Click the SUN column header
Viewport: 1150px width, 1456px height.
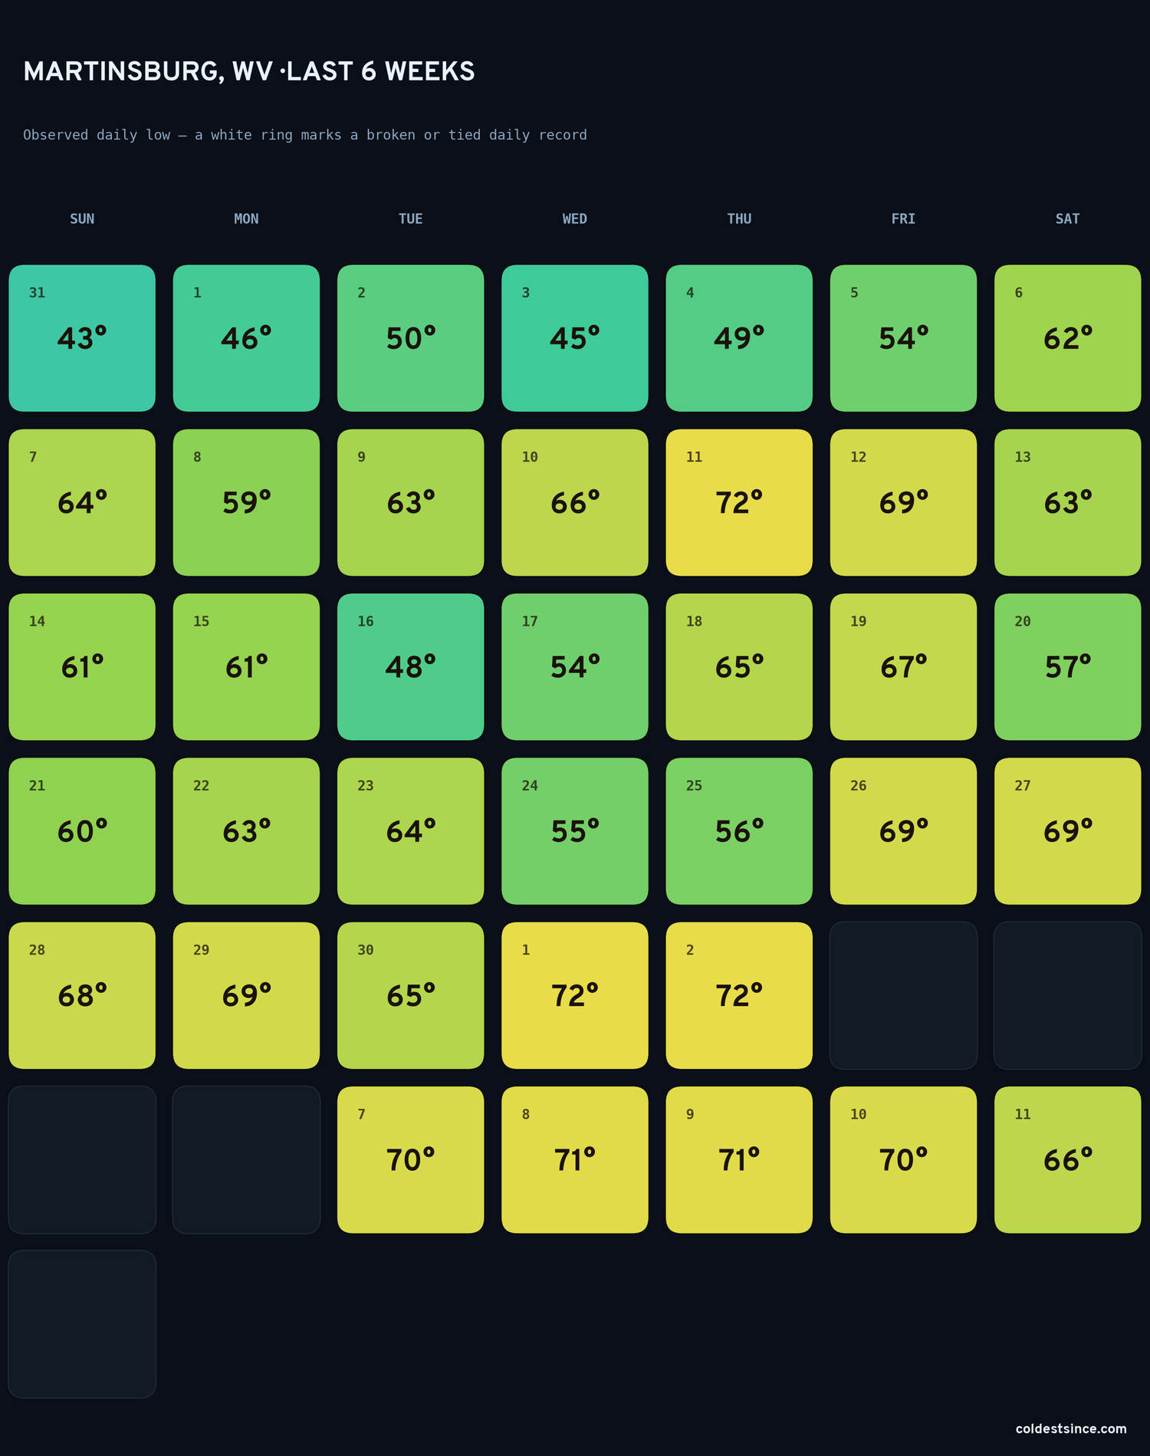[x=82, y=219]
